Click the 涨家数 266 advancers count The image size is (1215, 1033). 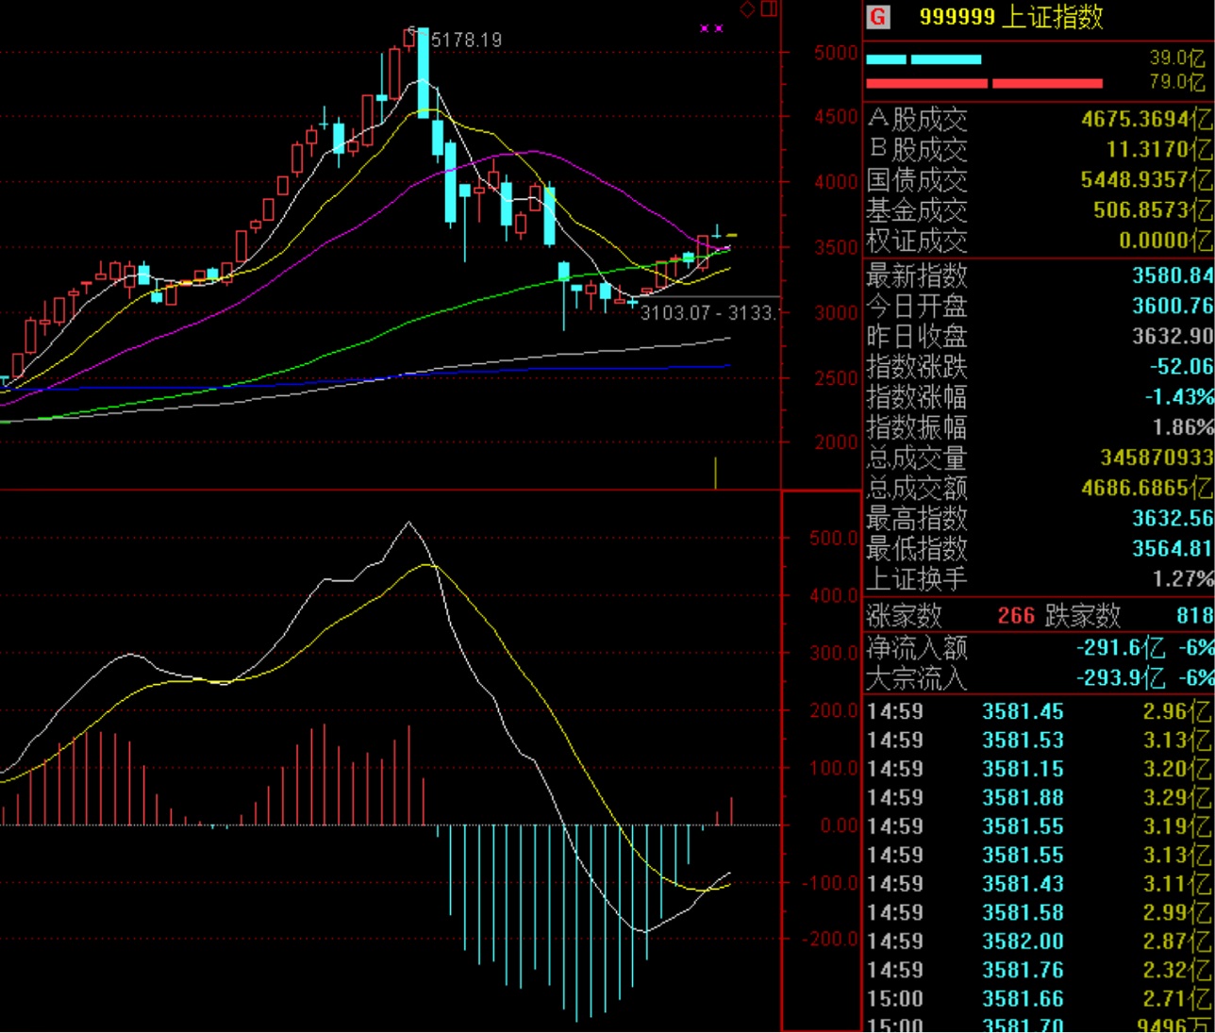tap(1015, 616)
